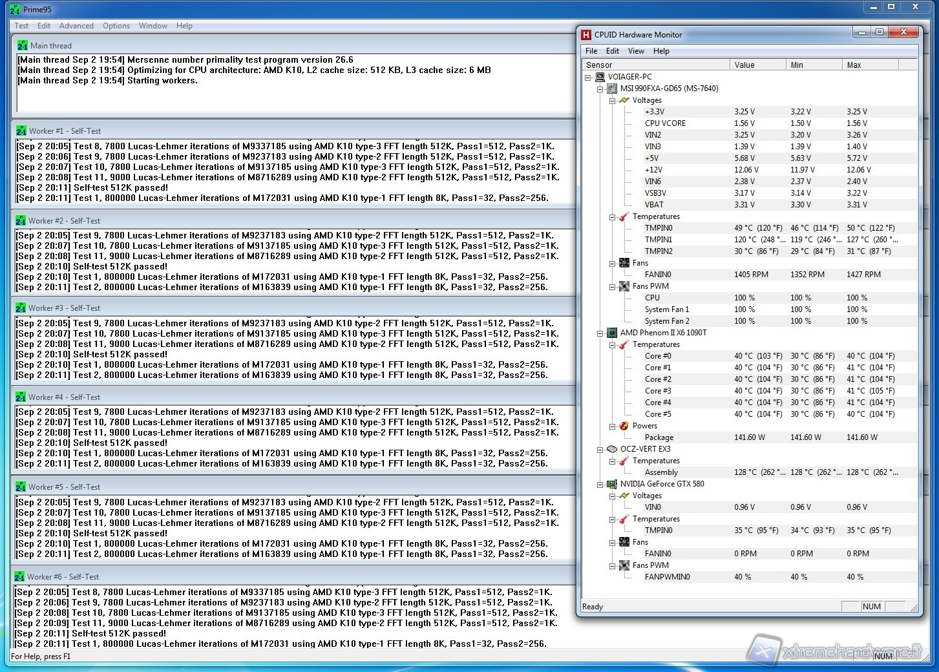
Task: Click the Value column header
Action: 744,65
